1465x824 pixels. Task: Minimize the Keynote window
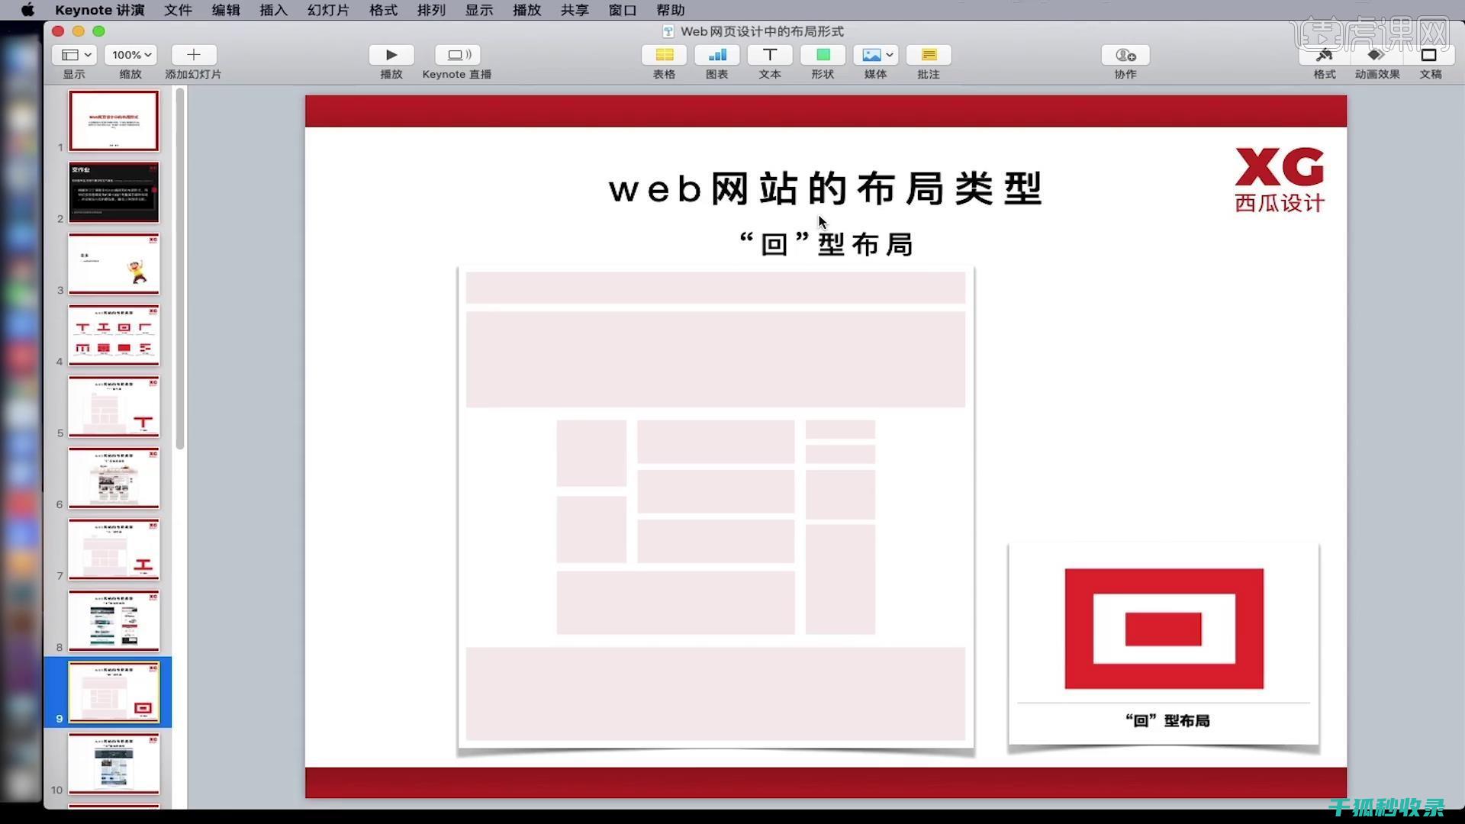78,31
